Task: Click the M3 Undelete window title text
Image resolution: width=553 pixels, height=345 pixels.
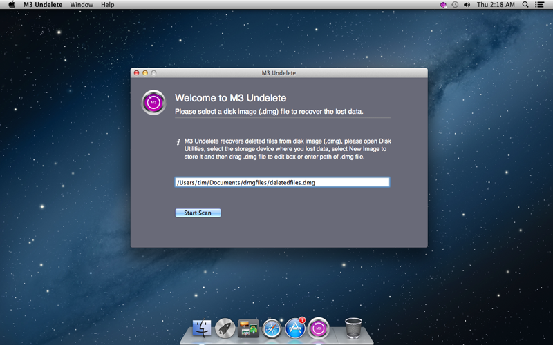Action: coord(279,73)
